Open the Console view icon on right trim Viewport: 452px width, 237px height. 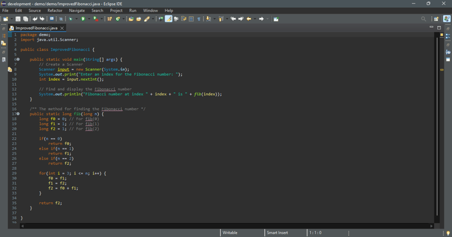pos(448,60)
